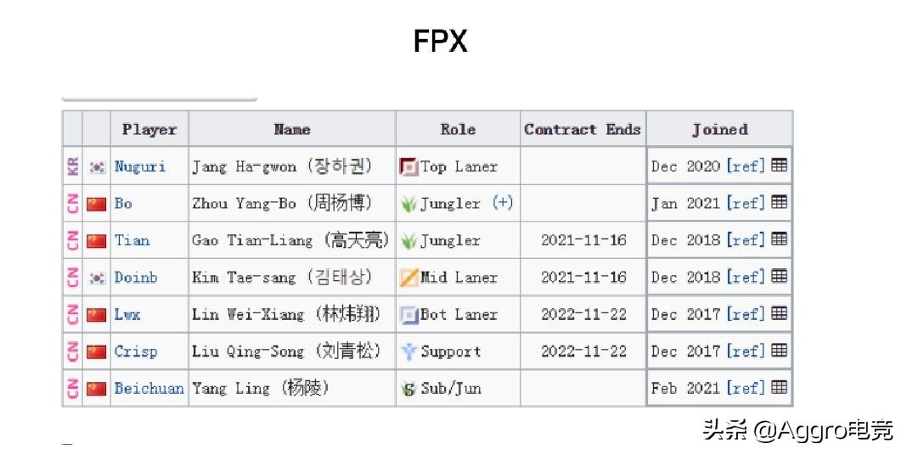Click the table icon in Nuguri's row
The image size is (907, 455).
pos(779,166)
